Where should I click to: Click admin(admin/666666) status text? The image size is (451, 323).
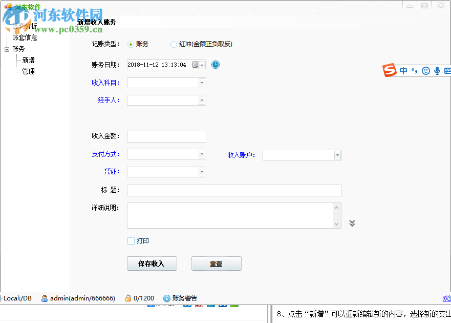pos(82,298)
